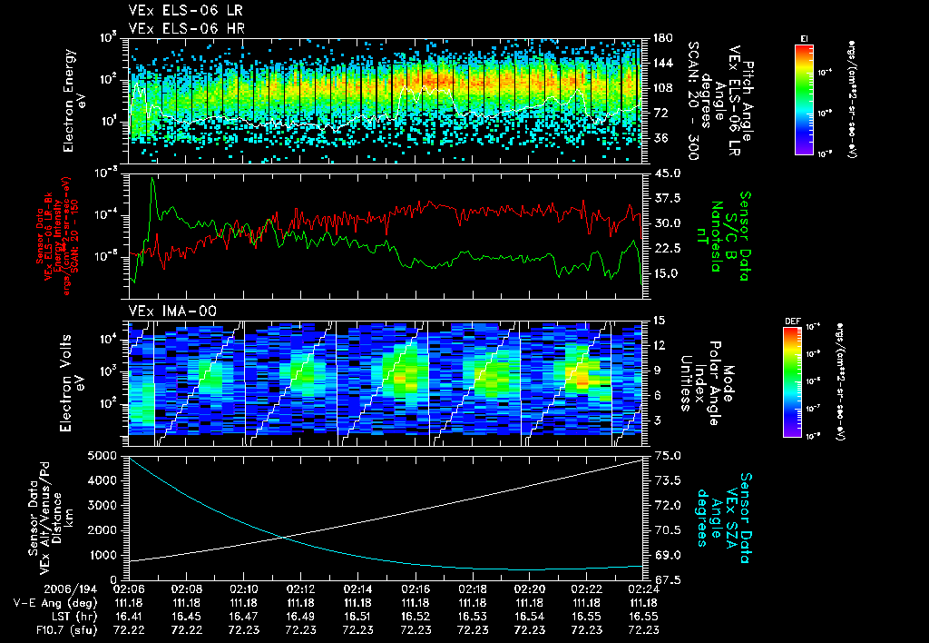Click the LST value 16.47
The image size is (929, 643).
tap(243, 617)
